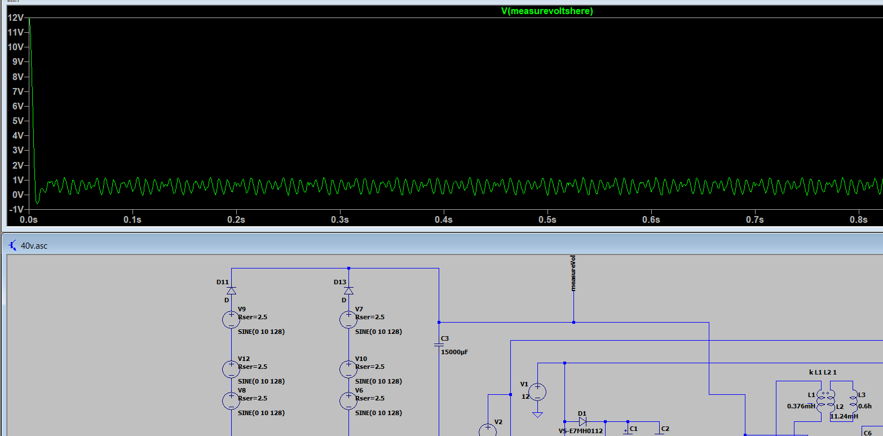Click the D1 reference designator text
Screen dimensions: 883x436
tap(582, 413)
